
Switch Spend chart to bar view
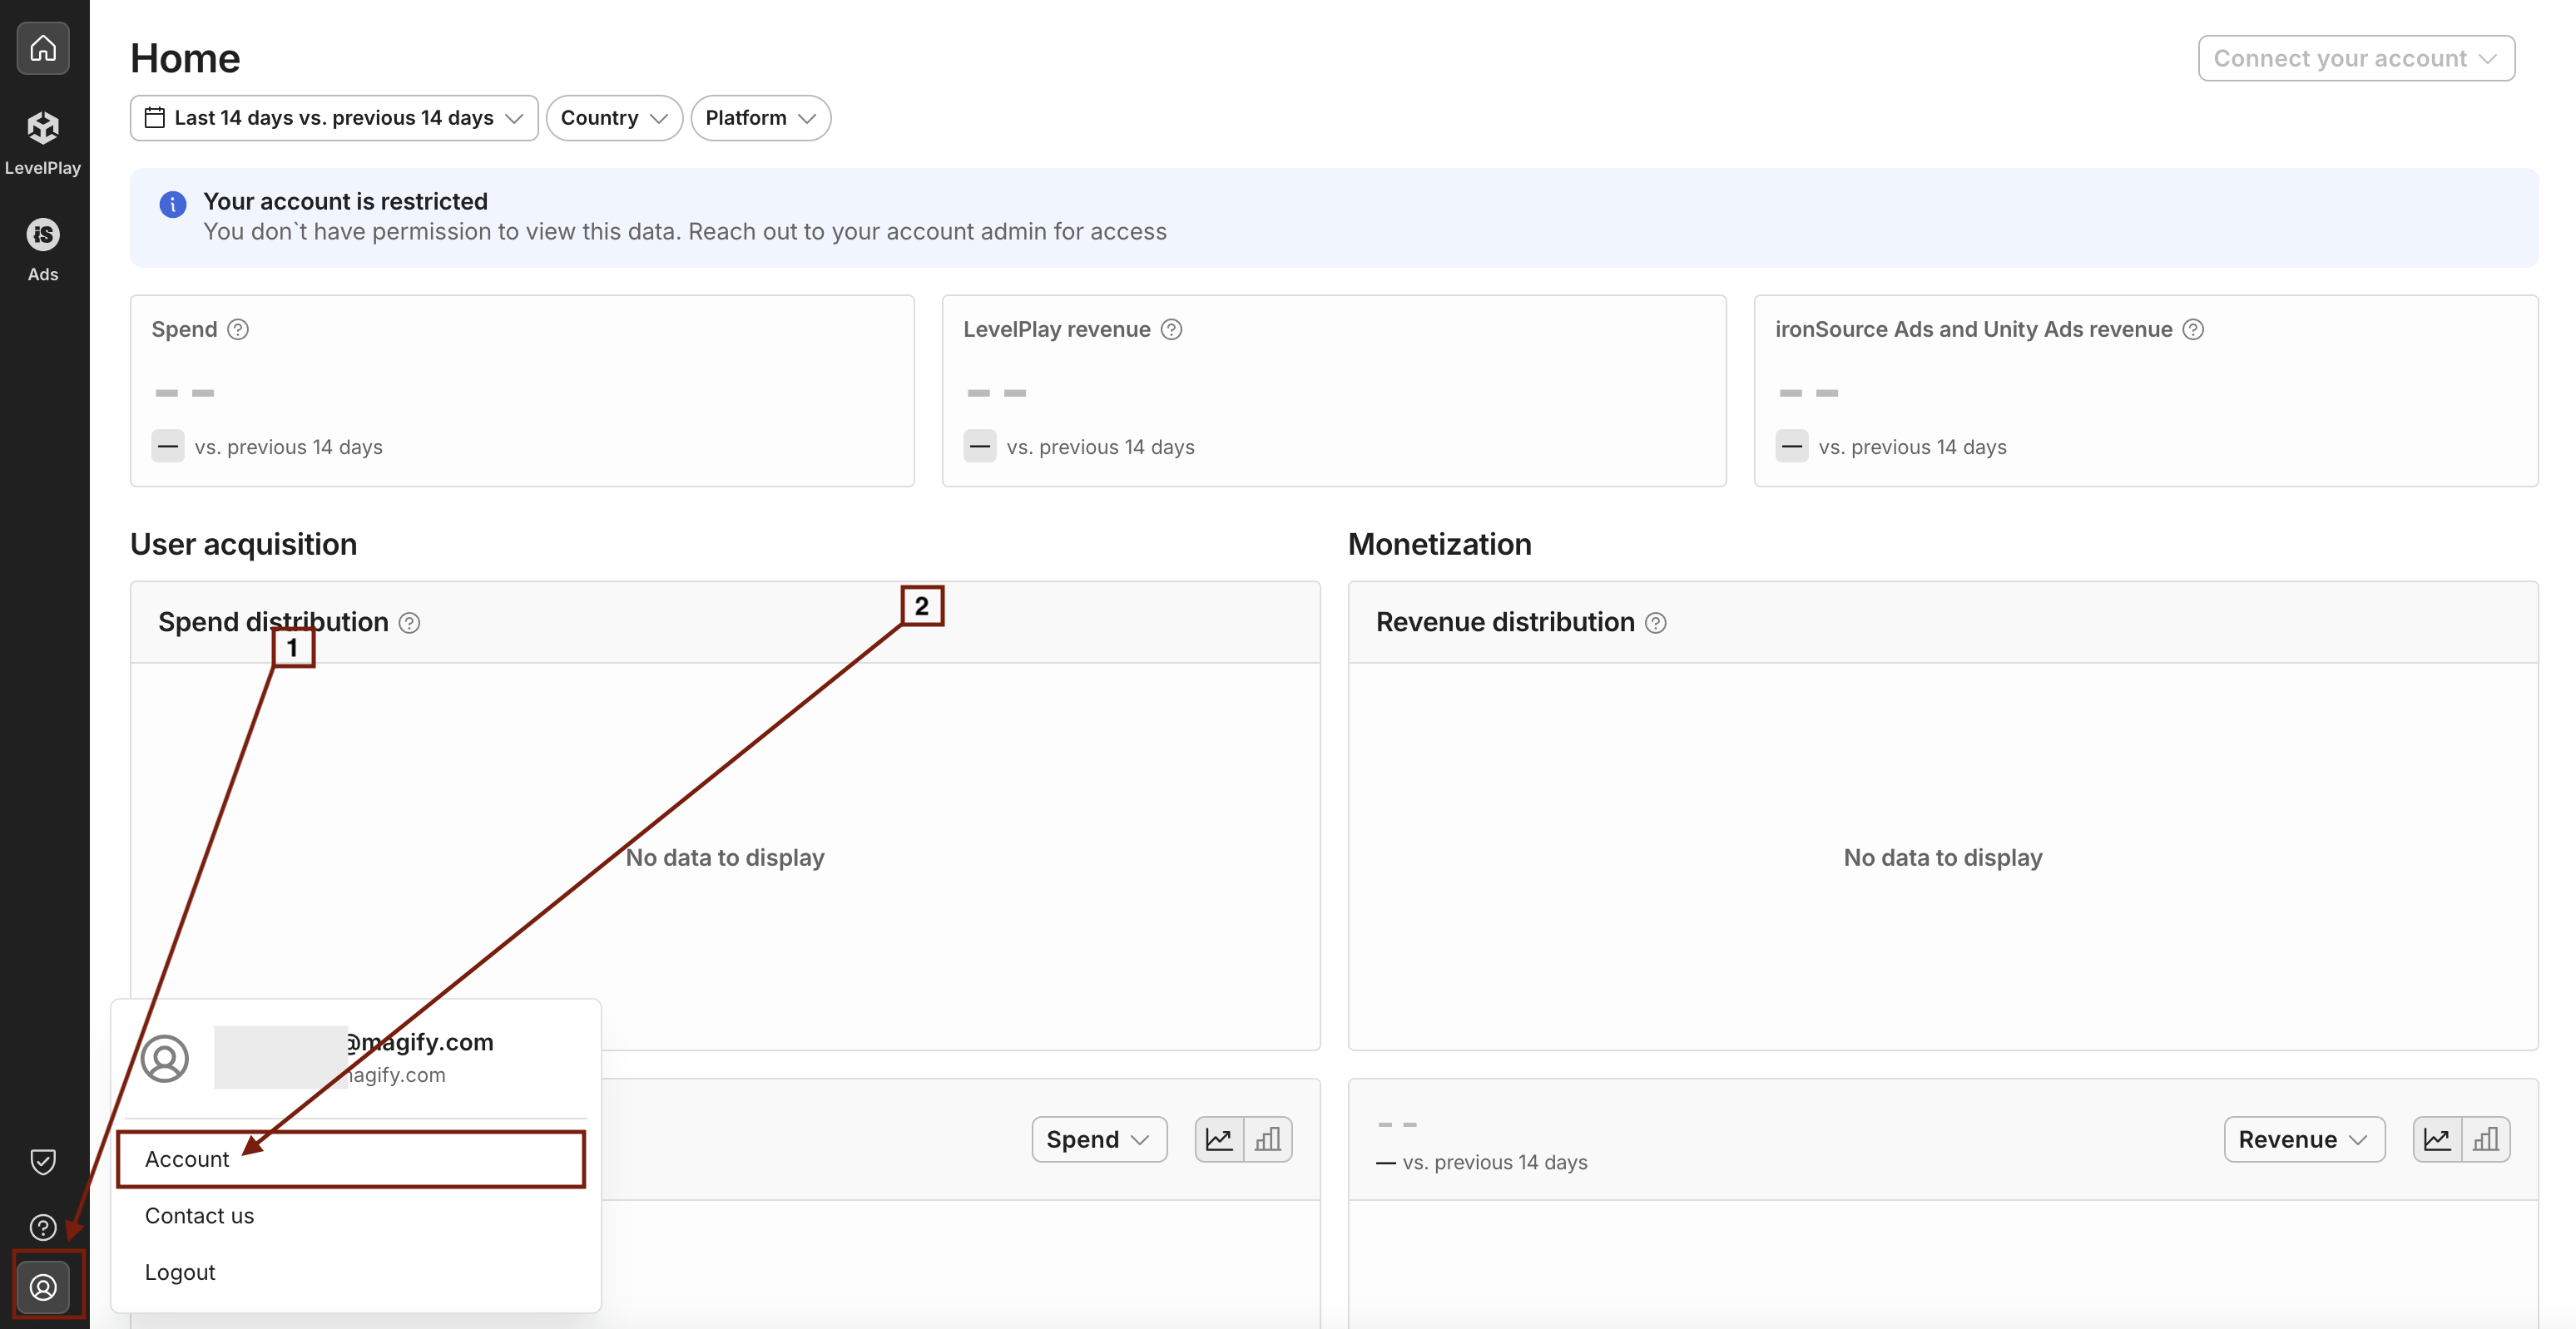[1268, 1139]
